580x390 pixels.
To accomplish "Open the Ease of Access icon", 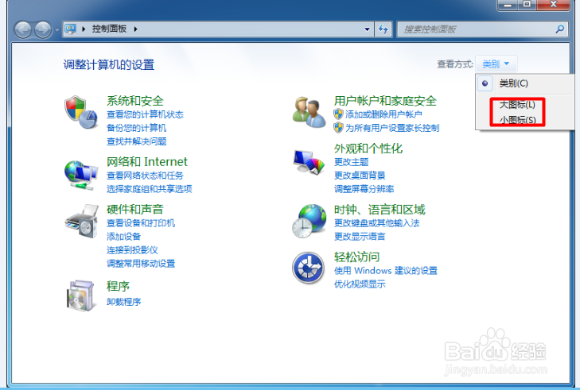I will click(309, 268).
